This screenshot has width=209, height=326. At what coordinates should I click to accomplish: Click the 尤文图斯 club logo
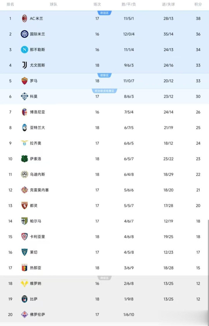[x=24, y=65]
